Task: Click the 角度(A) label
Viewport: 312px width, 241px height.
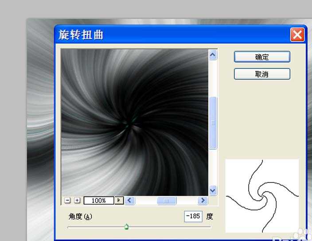Action: point(80,217)
